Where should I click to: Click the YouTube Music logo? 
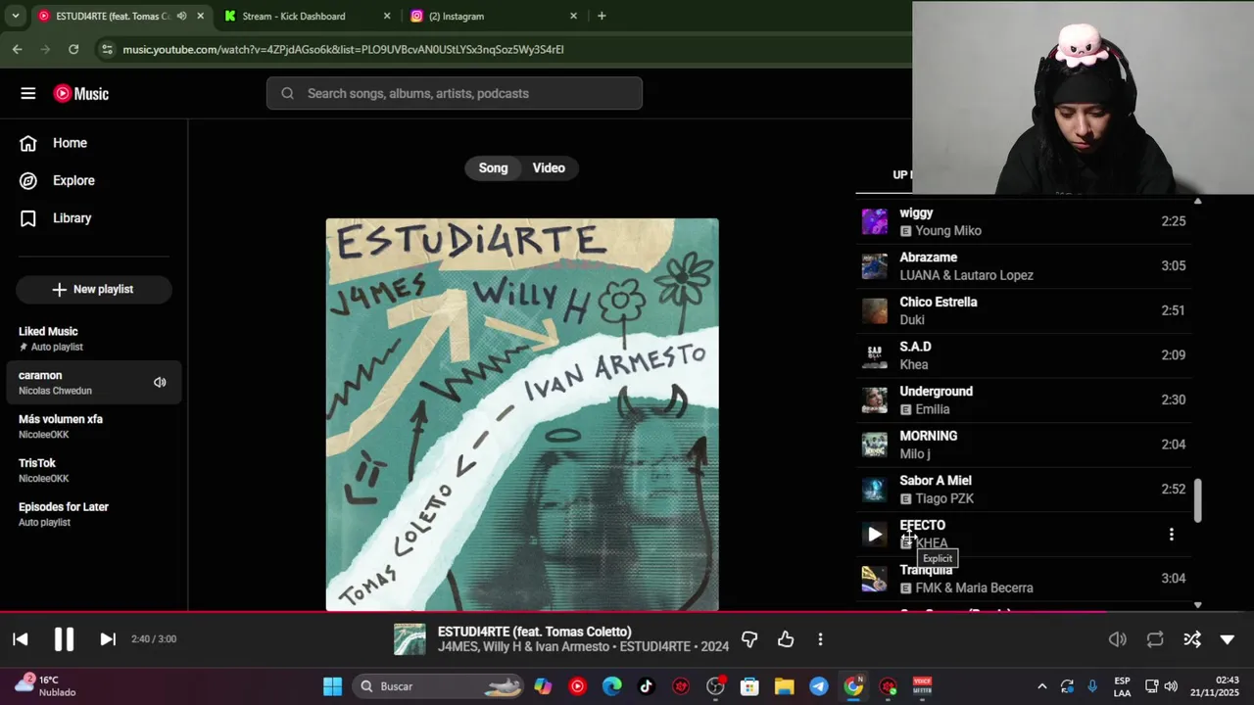coord(81,94)
